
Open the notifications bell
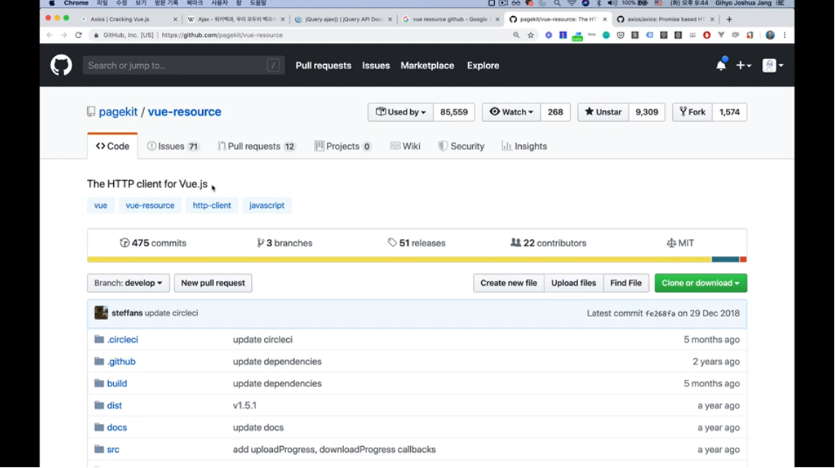pos(720,66)
